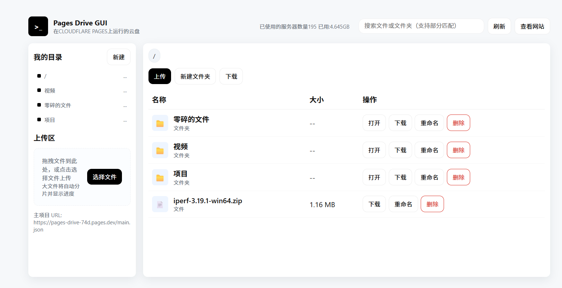Click the 零碎的文件 folder icon in file list

tap(160, 123)
